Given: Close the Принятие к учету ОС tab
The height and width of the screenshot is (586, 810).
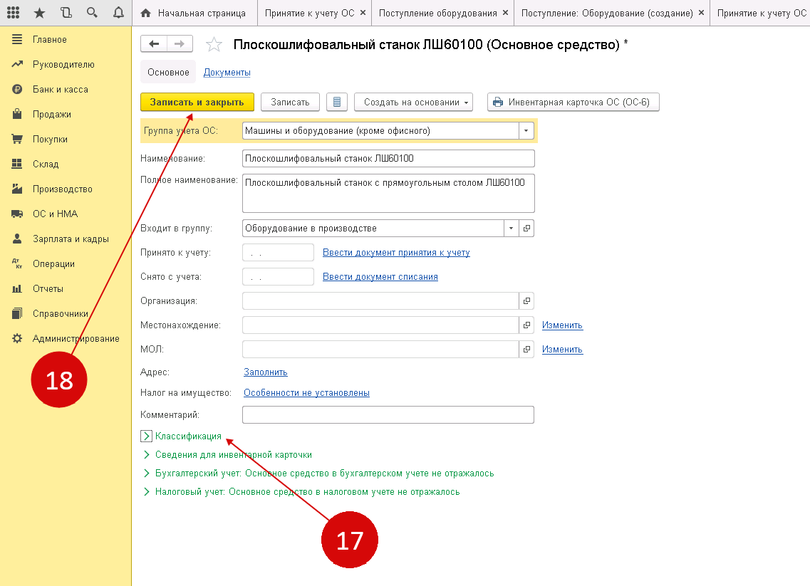Looking at the screenshot, I should (363, 13).
